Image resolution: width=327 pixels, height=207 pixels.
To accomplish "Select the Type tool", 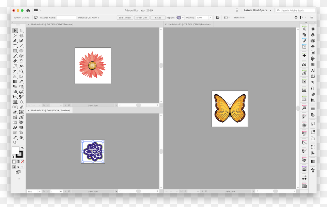I will (x=15, y=46).
